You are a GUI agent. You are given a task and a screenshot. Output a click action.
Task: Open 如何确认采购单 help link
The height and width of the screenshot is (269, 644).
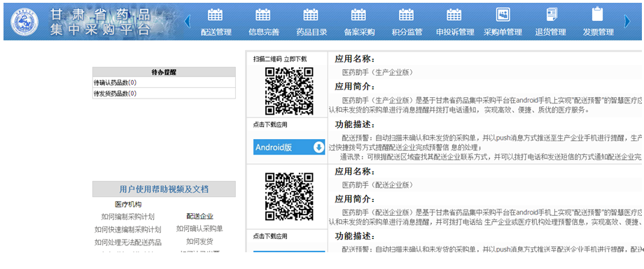point(199,228)
